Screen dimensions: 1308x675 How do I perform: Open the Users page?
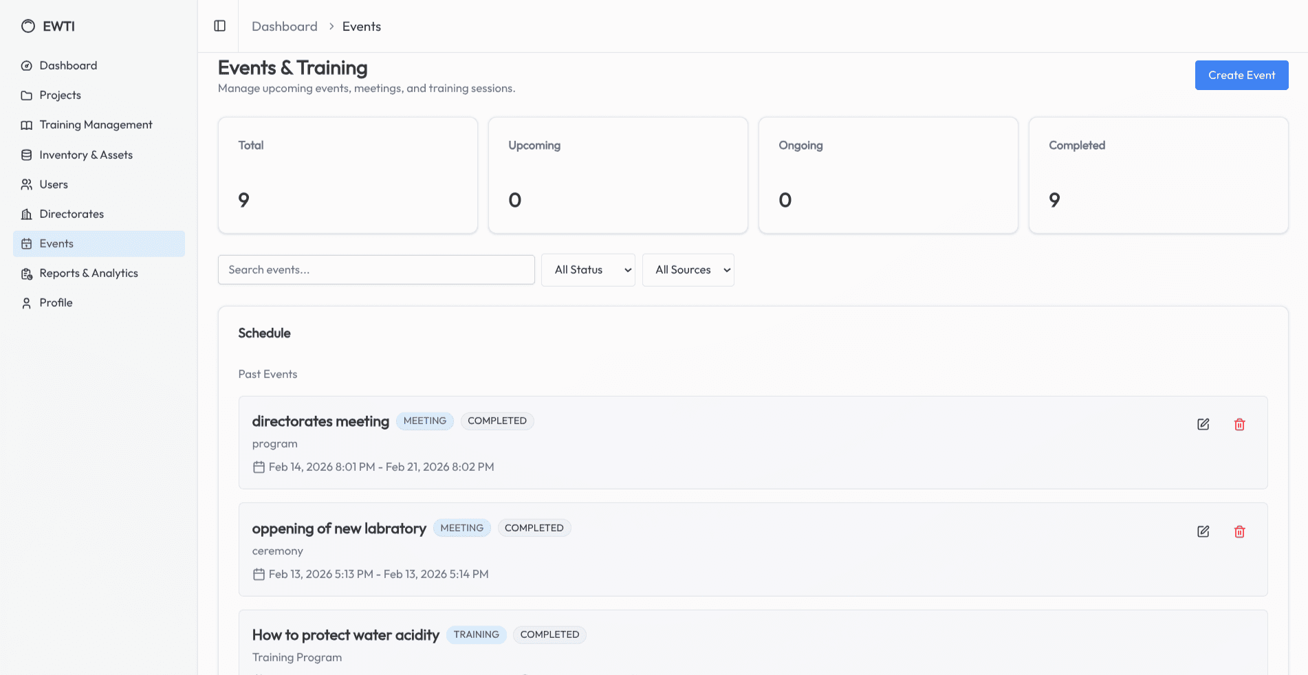tap(54, 184)
